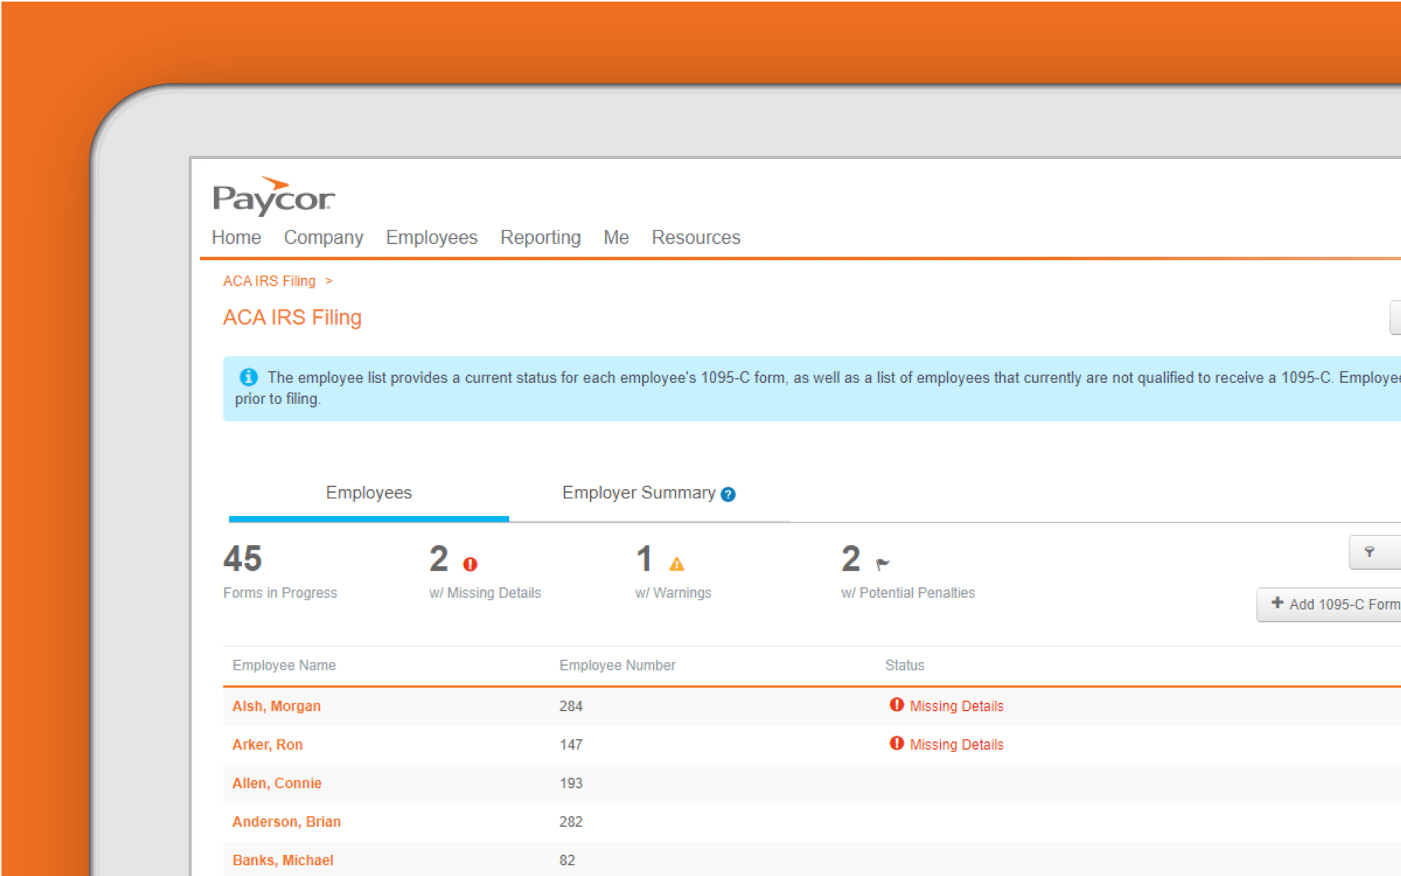Image resolution: width=1401 pixels, height=876 pixels.
Task: Open the Home menu
Action: coord(236,237)
